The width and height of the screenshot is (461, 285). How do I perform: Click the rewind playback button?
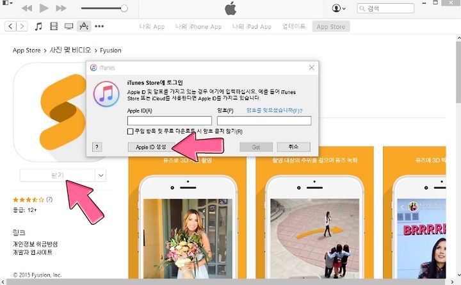pos(27,8)
